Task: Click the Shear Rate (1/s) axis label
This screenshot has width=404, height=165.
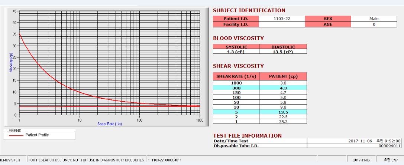Action: point(110,124)
